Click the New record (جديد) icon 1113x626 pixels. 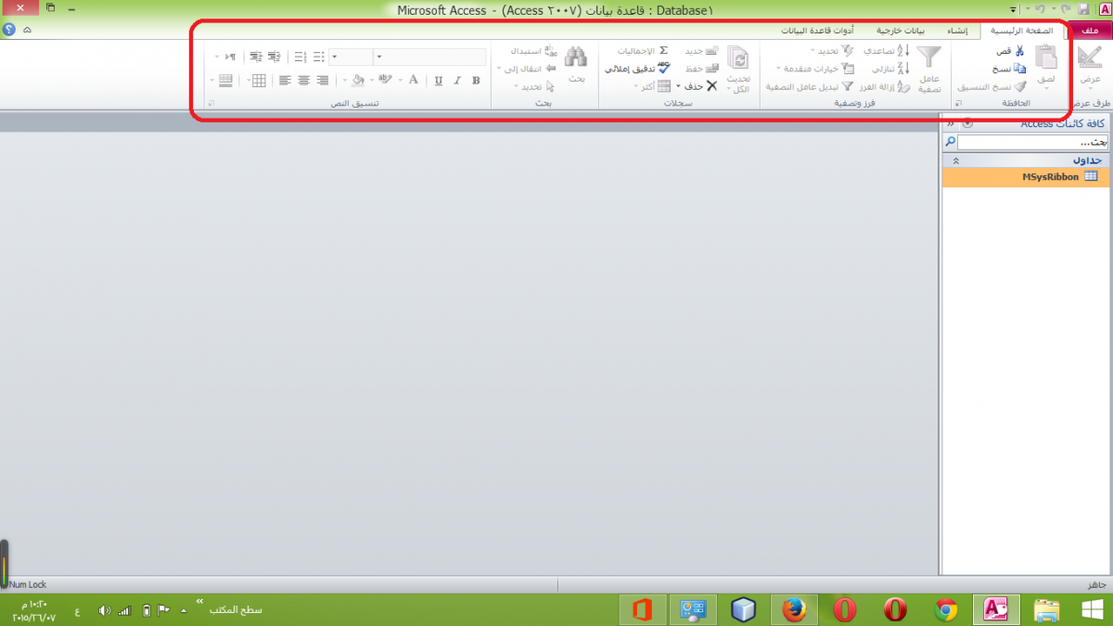(x=712, y=51)
